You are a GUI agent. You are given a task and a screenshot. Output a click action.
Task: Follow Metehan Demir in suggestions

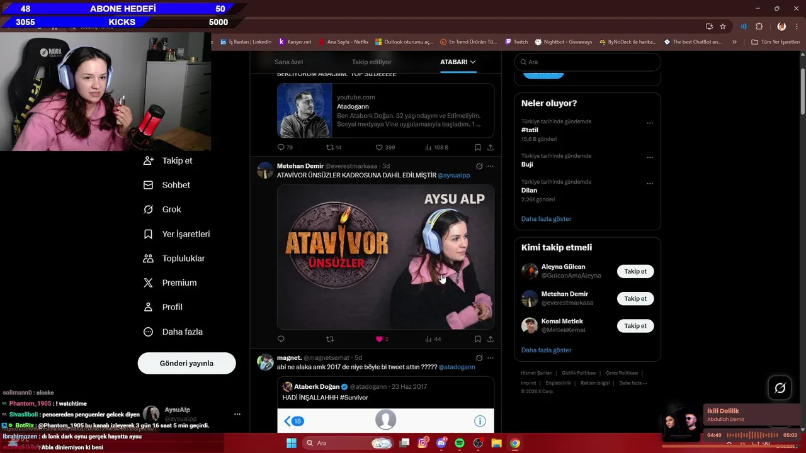tap(635, 299)
